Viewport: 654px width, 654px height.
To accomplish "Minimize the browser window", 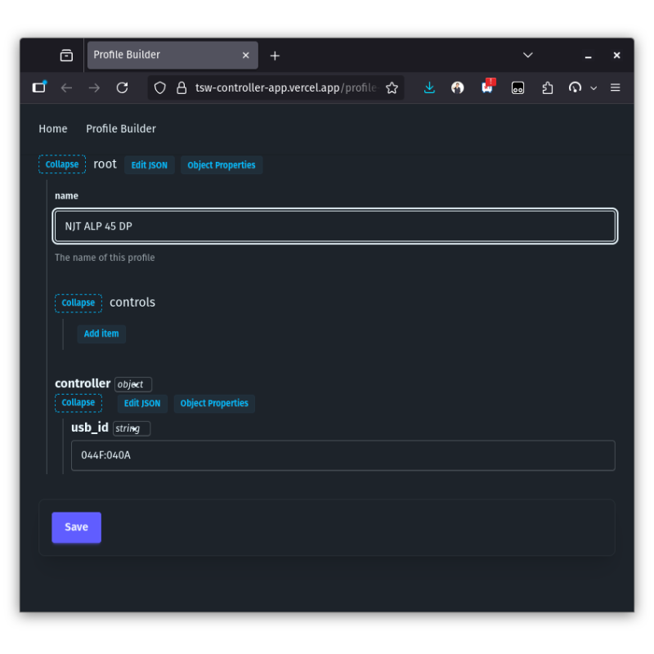I will click(x=588, y=56).
